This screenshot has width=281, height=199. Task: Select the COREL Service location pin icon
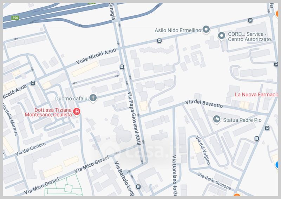222,36
